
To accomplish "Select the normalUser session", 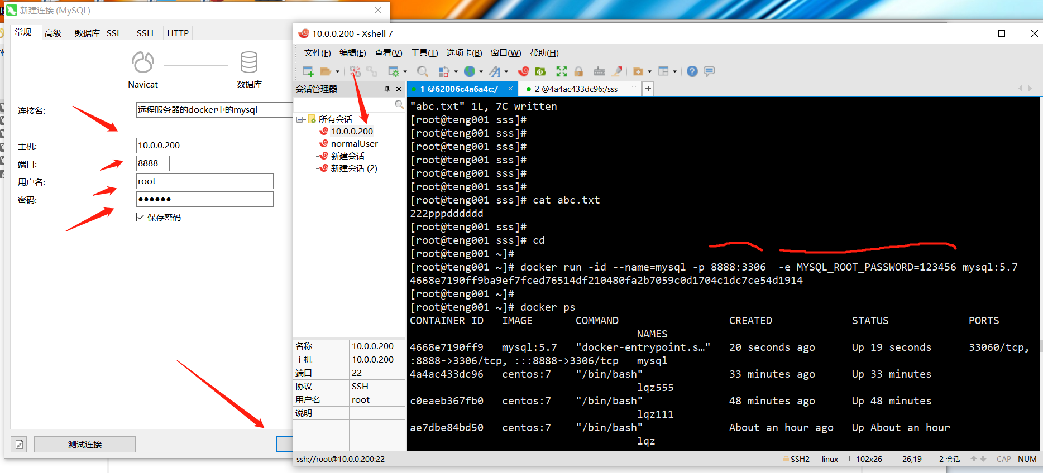I will 354,144.
